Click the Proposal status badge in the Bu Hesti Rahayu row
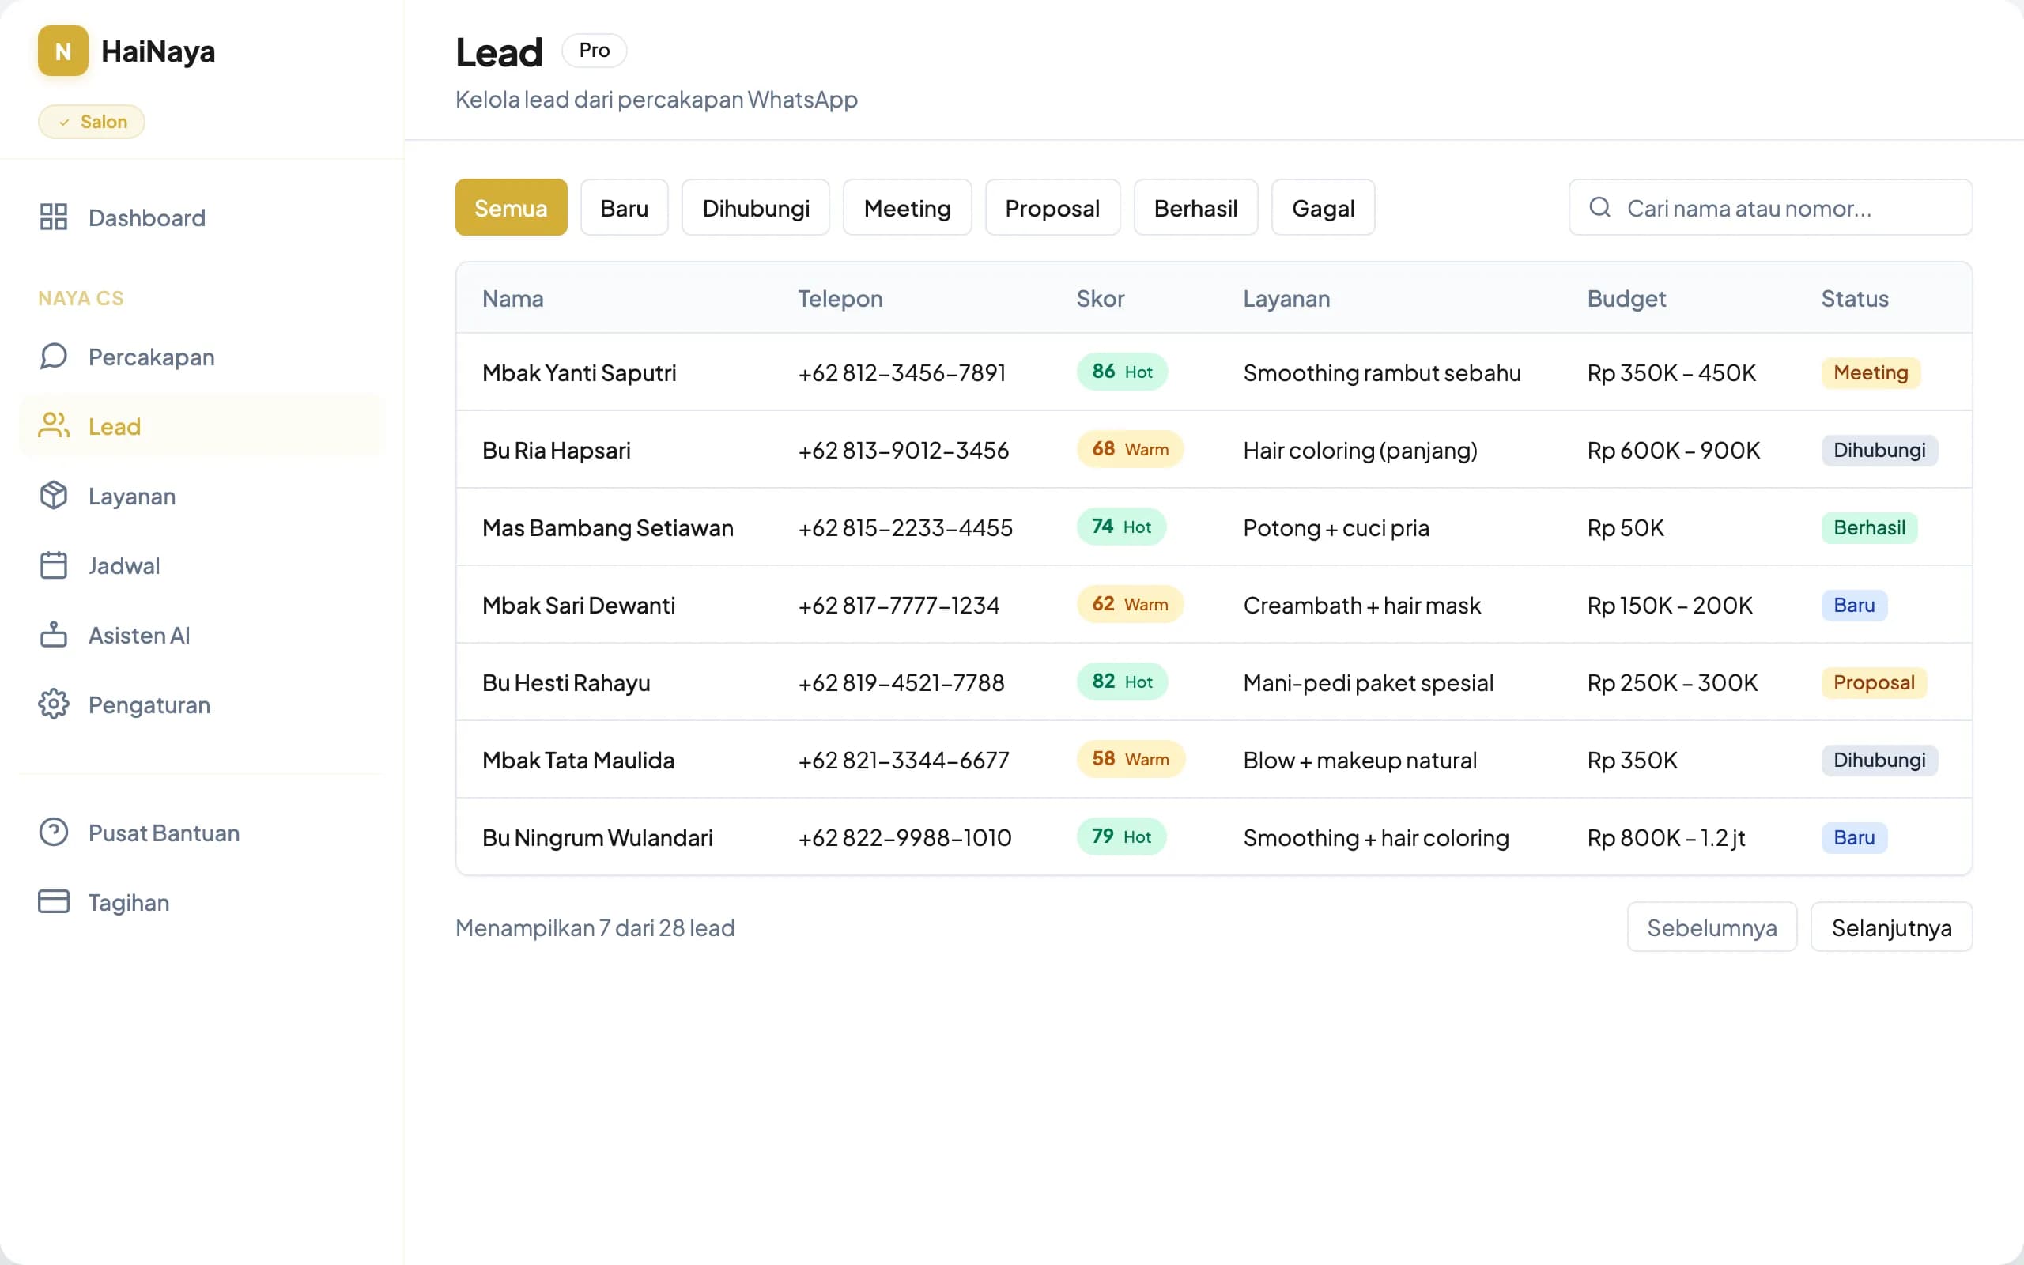This screenshot has height=1265, width=2024. (1874, 682)
